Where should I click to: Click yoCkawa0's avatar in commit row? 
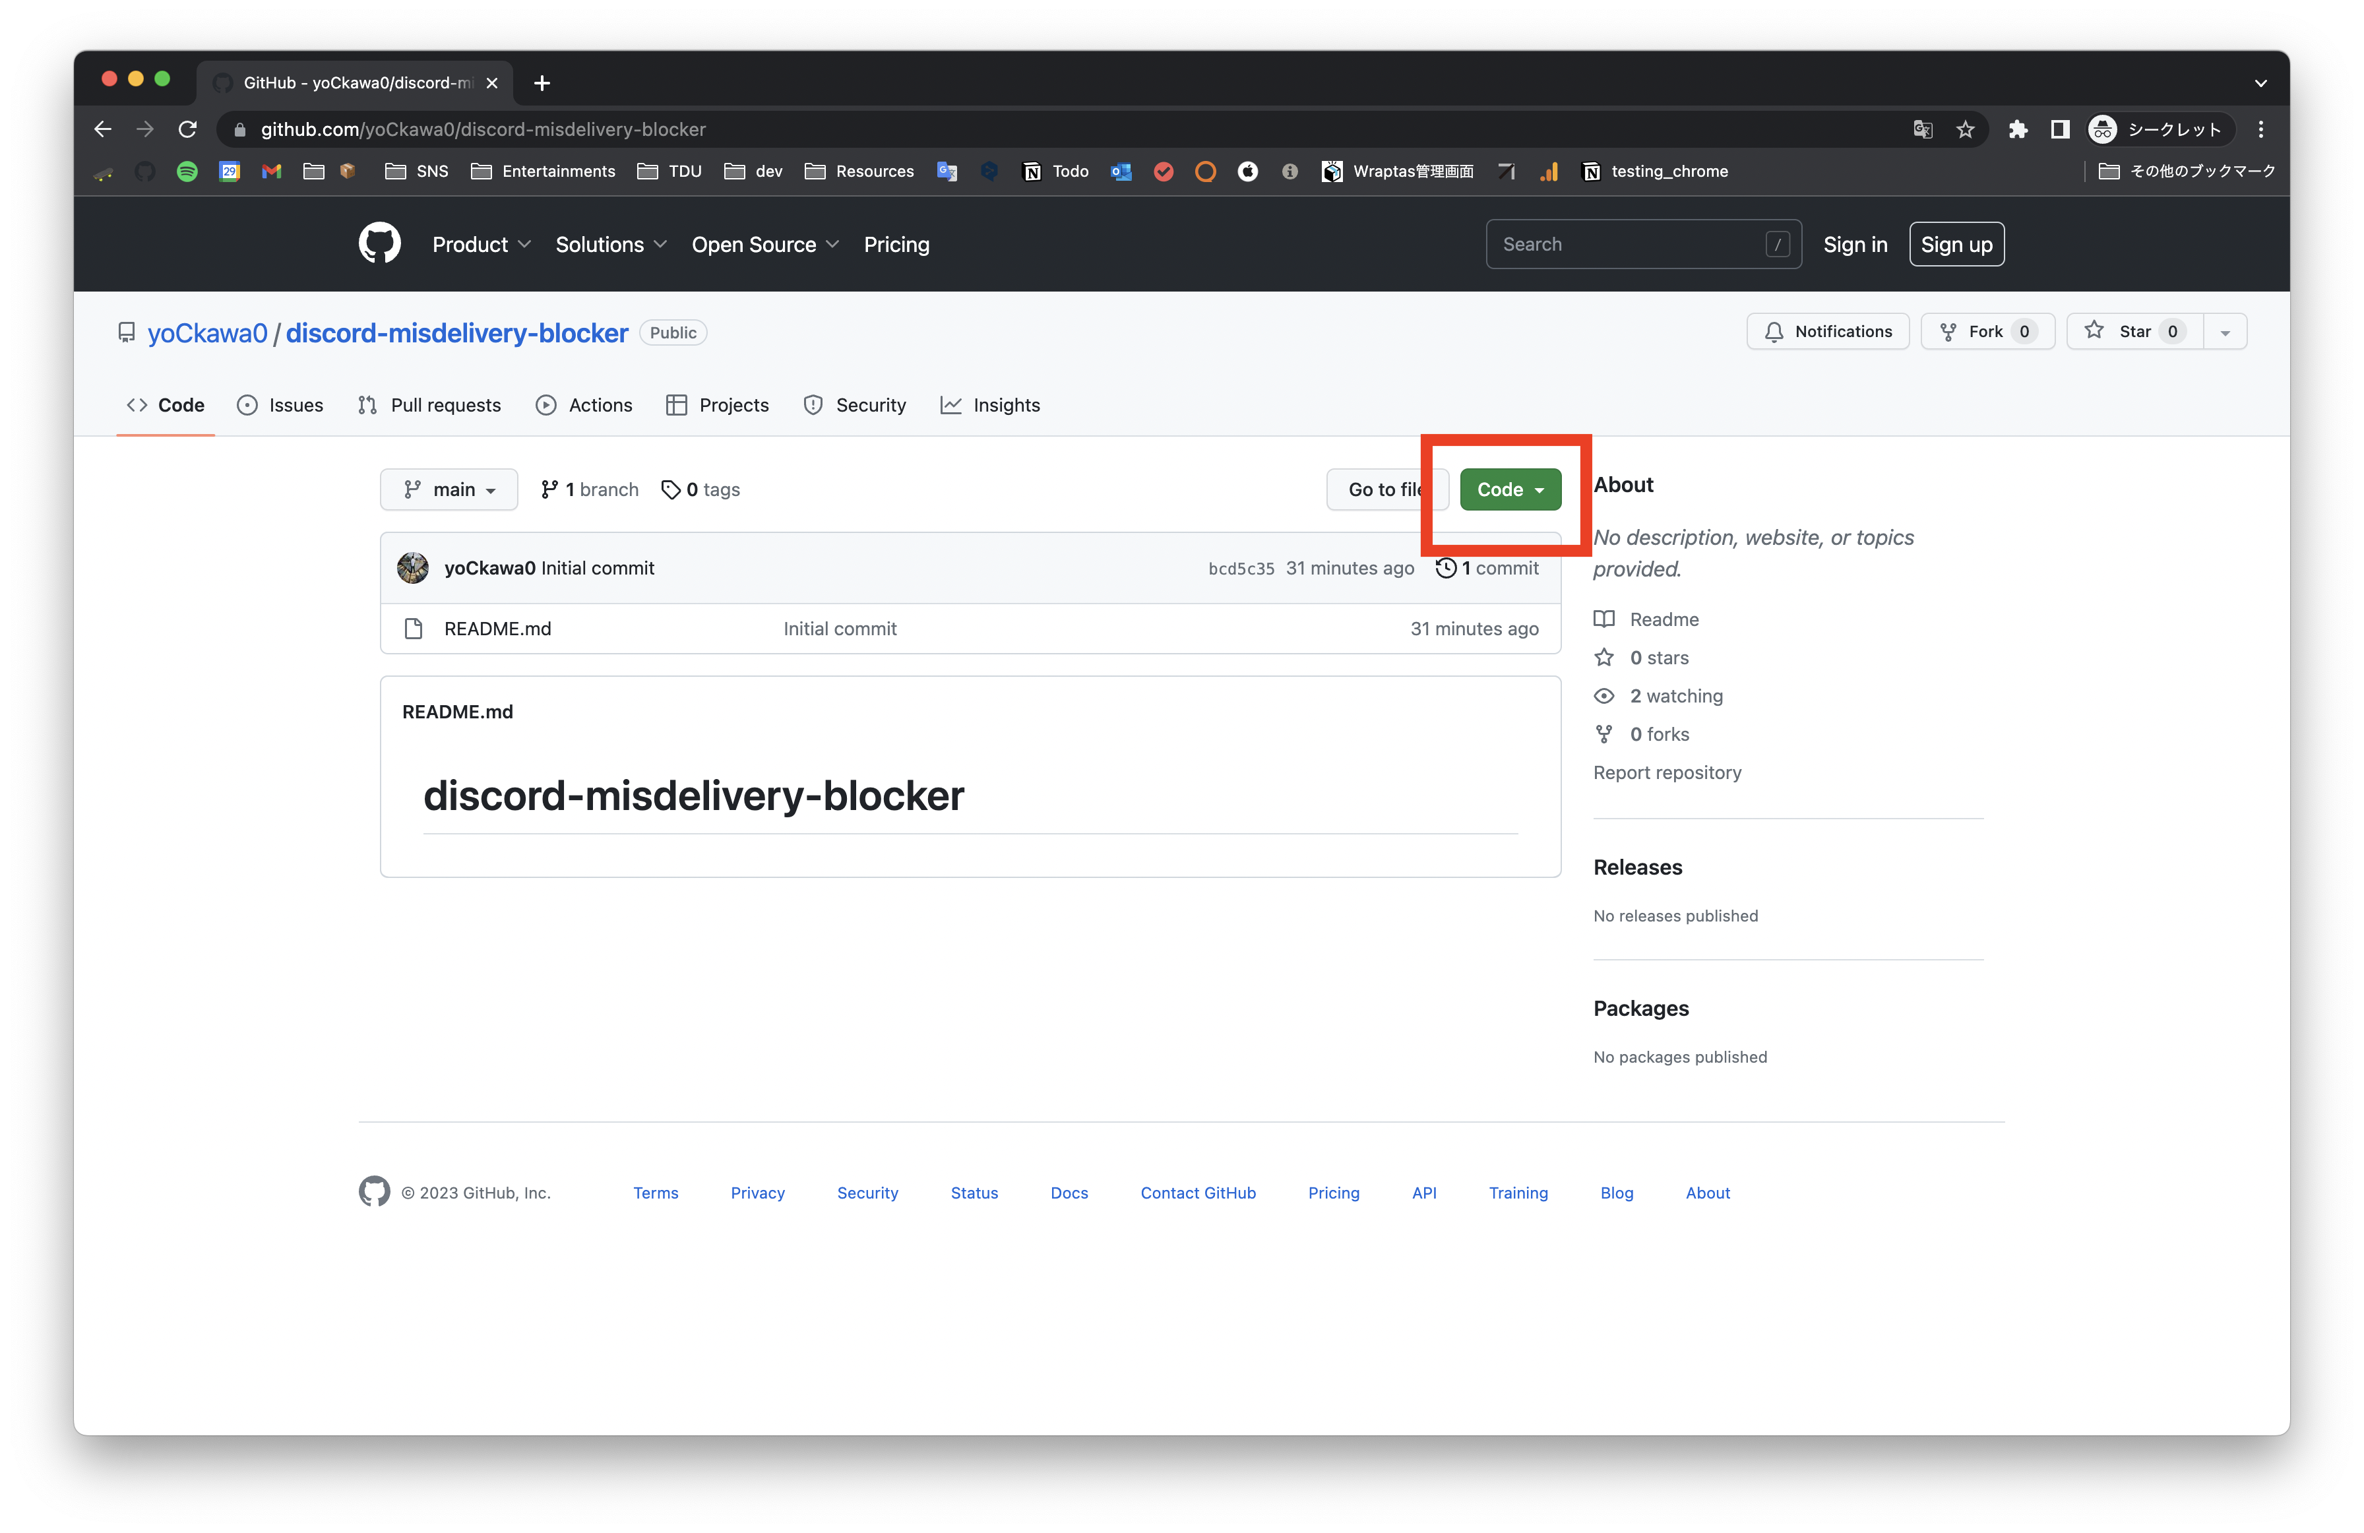pyautogui.click(x=413, y=569)
